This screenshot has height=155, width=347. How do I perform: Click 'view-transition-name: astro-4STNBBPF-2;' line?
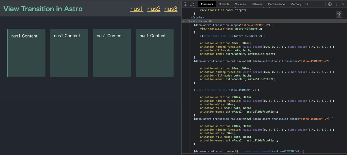(231, 29)
